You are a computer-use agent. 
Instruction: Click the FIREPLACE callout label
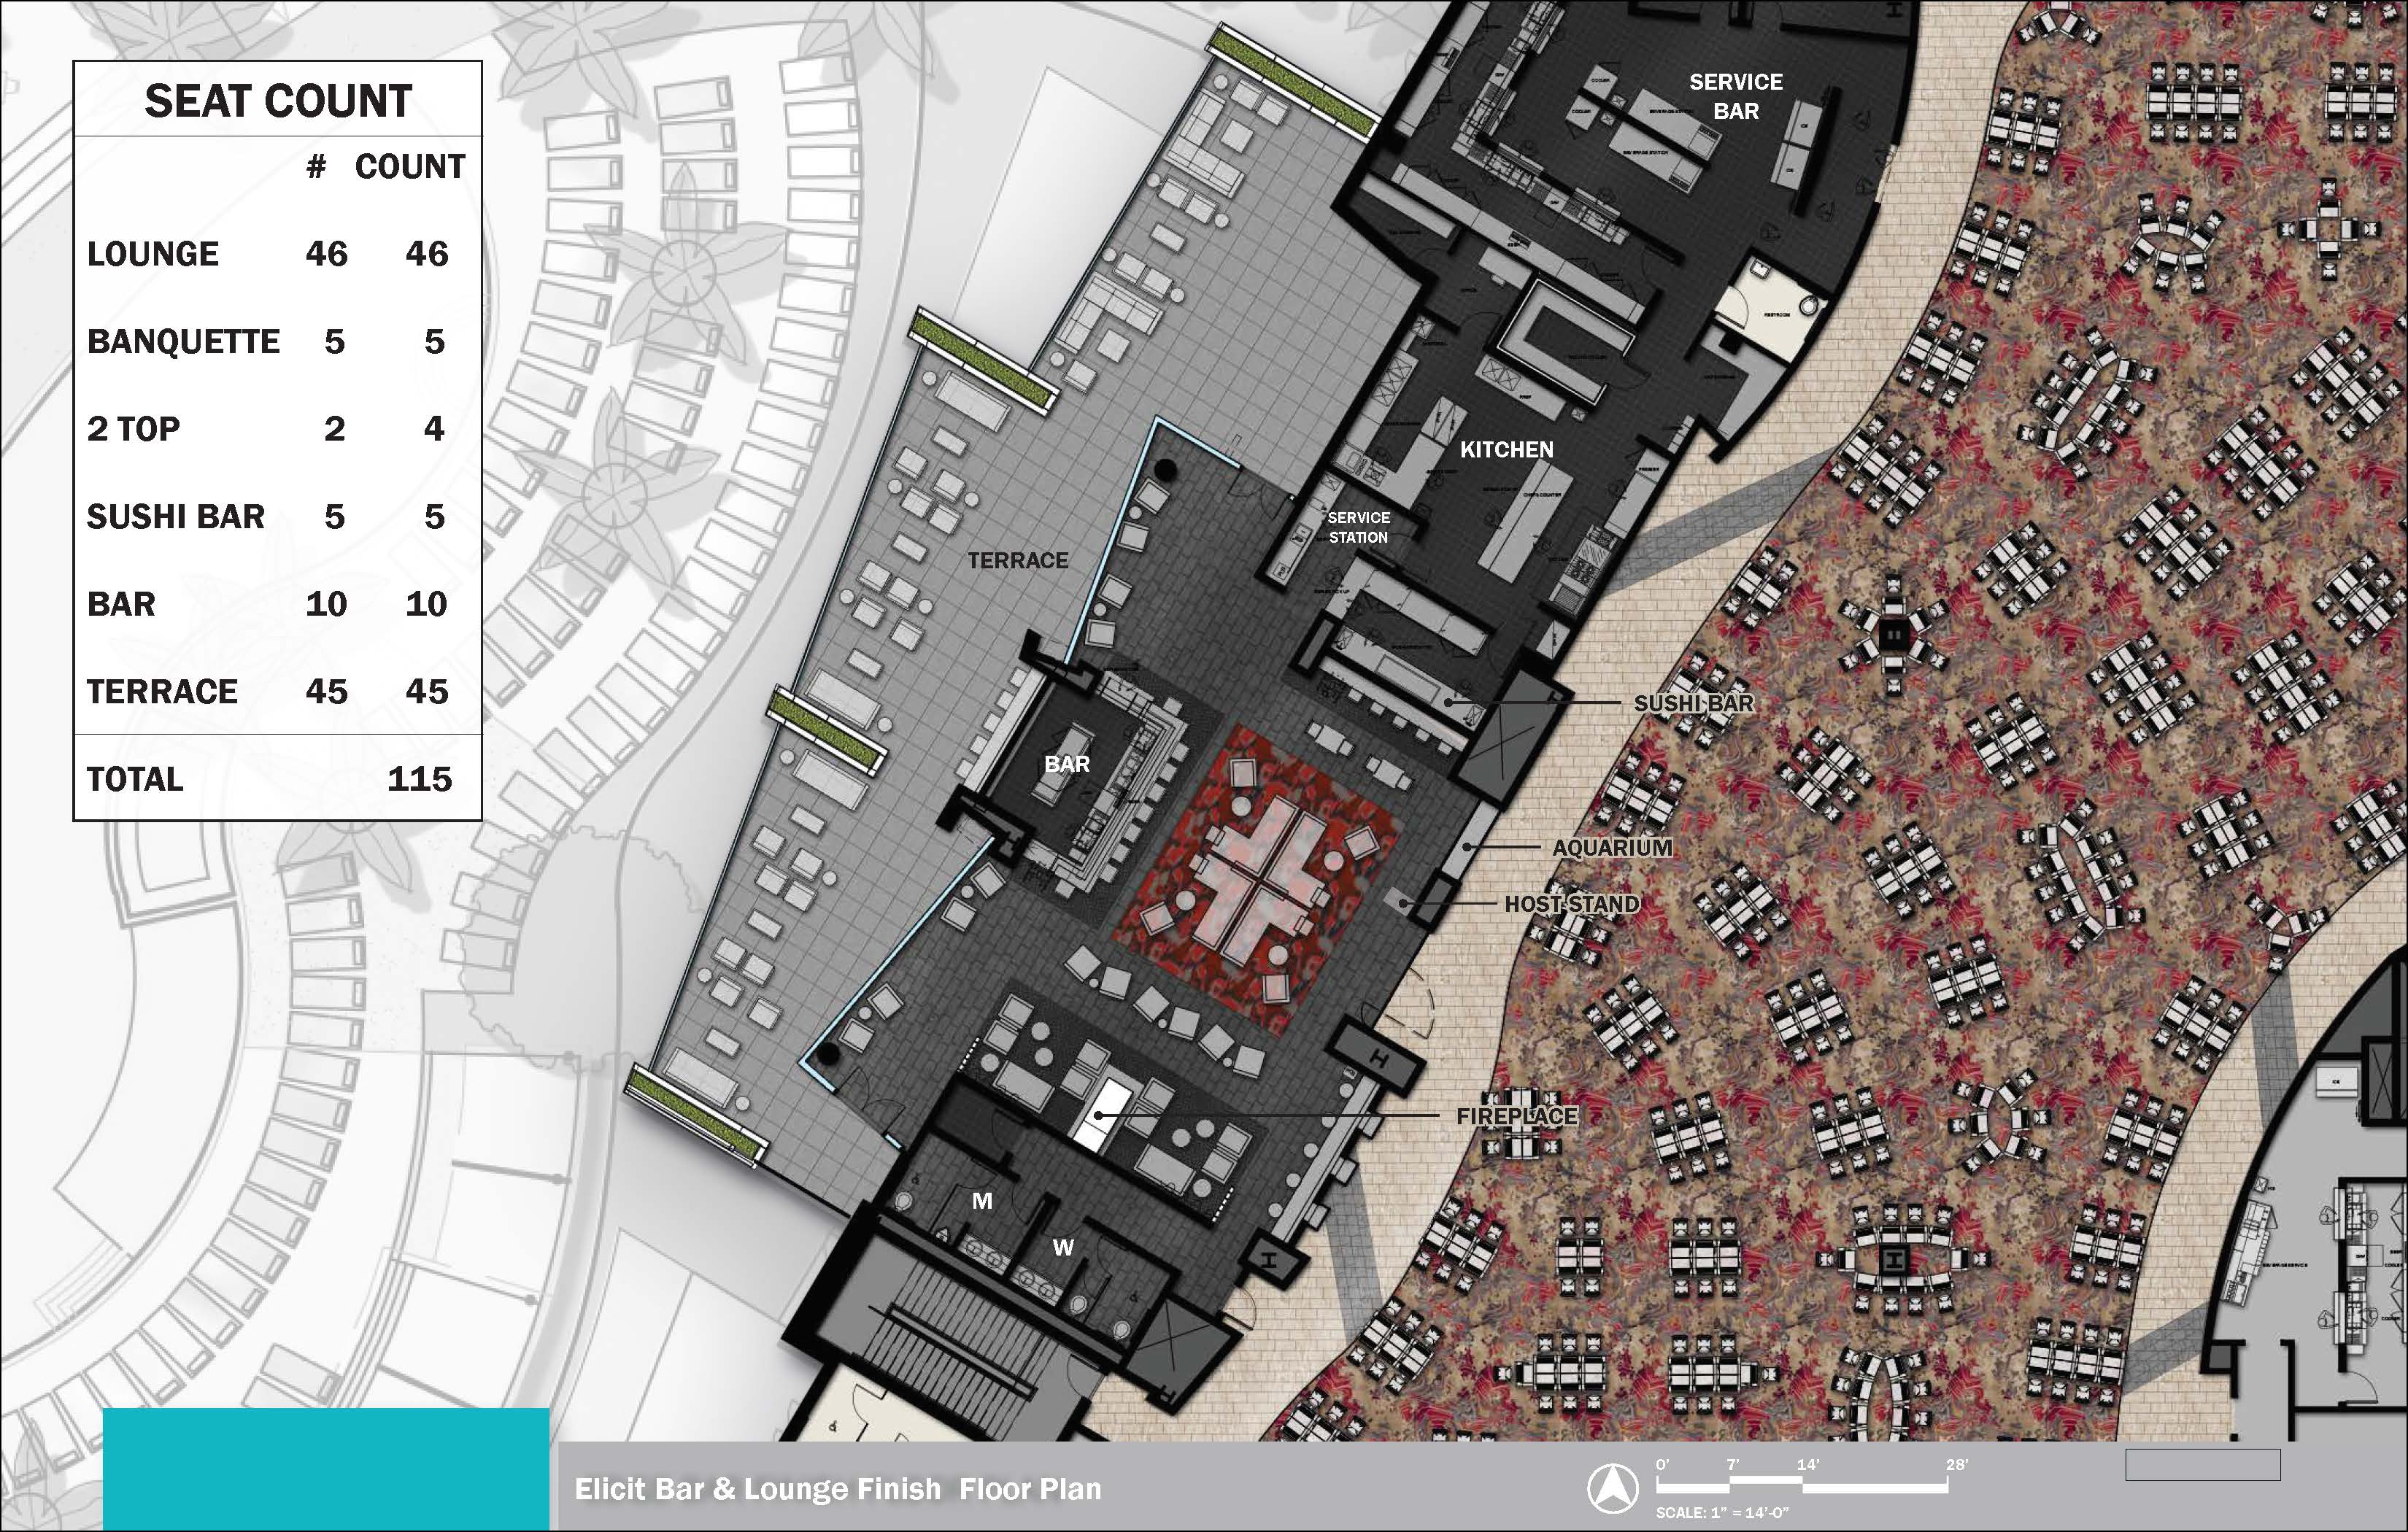click(1516, 1116)
